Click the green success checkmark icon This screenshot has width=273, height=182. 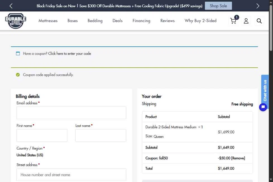tap(18, 75)
